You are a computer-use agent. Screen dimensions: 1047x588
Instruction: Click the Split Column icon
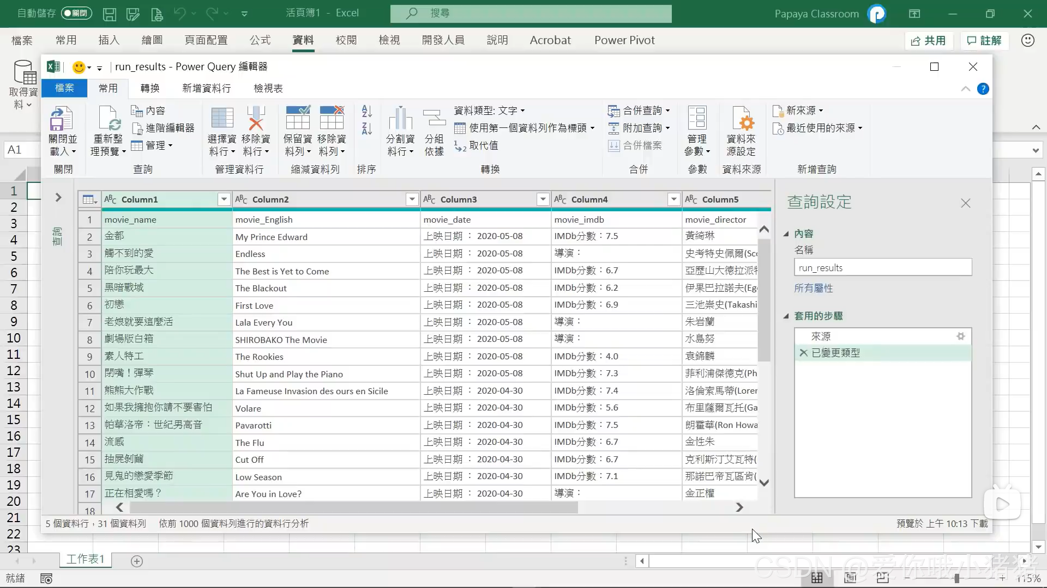tap(400, 119)
